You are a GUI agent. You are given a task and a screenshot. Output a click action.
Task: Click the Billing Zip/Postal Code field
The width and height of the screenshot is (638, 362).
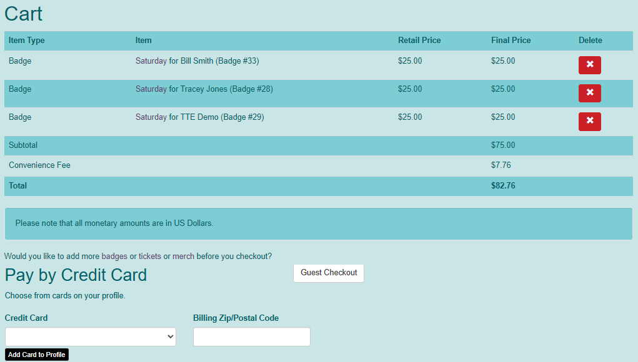[x=251, y=336]
